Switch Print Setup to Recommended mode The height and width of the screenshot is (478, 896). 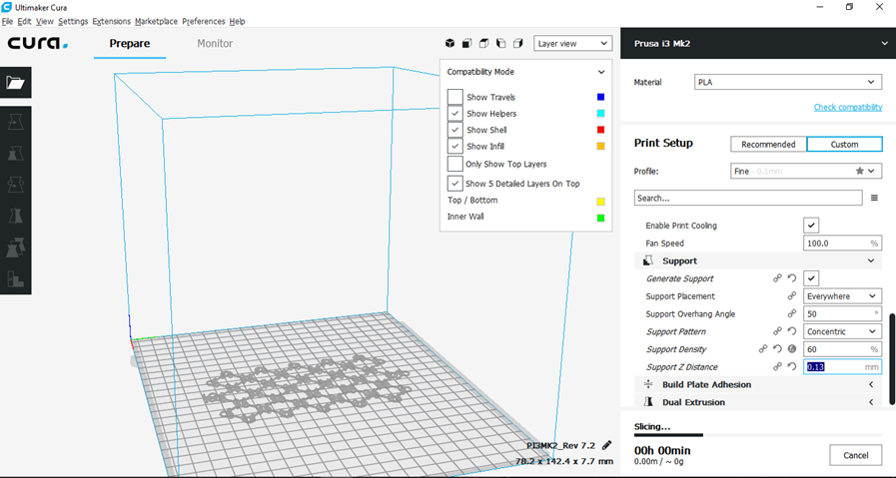tap(768, 144)
